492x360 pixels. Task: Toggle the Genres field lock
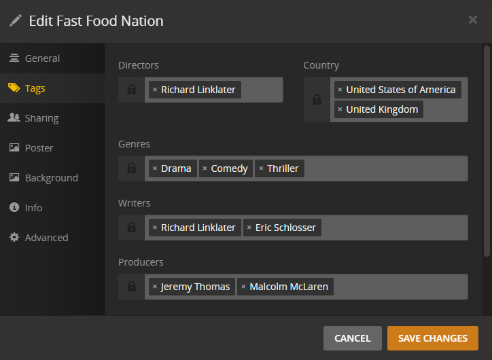(x=131, y=168)
